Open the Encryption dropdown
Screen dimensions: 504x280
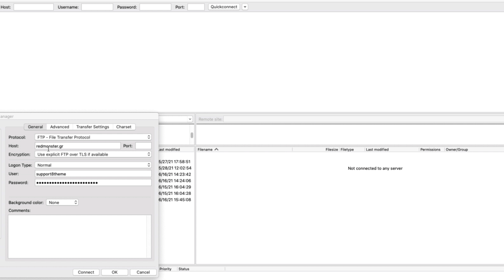tap(93, 155)
